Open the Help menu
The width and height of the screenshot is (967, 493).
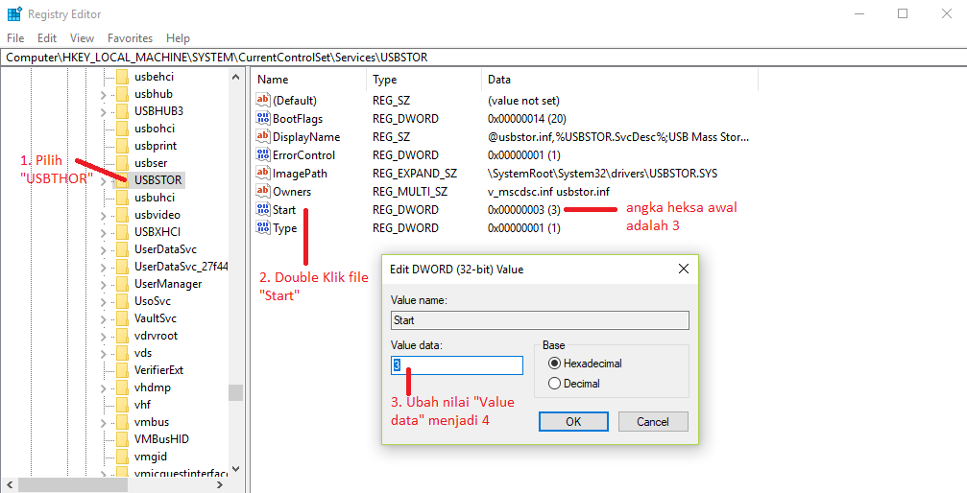(x=178, y=38)
